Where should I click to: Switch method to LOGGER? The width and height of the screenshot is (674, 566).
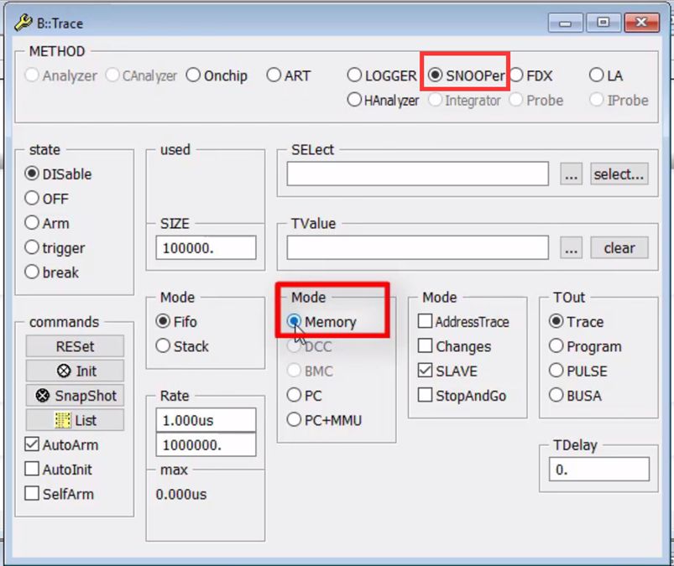pos(355,74)
